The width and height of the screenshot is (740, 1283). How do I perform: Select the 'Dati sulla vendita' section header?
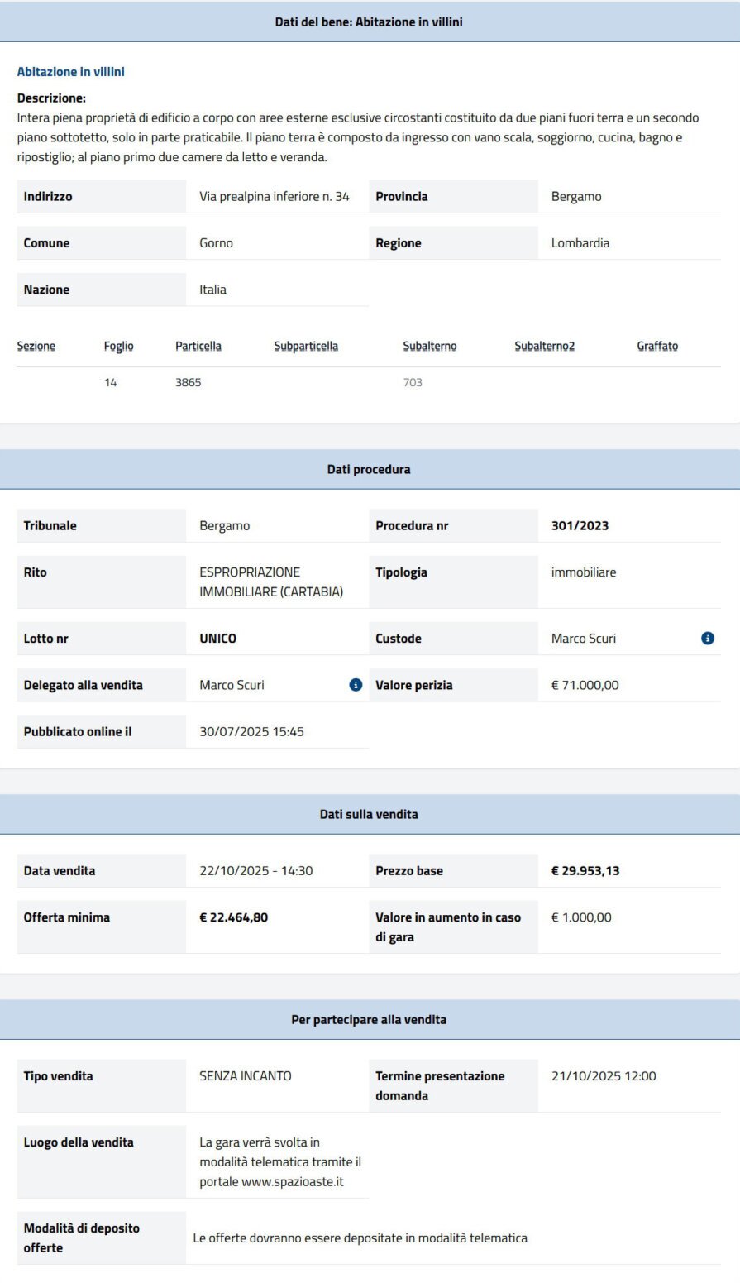click(369, 815)
